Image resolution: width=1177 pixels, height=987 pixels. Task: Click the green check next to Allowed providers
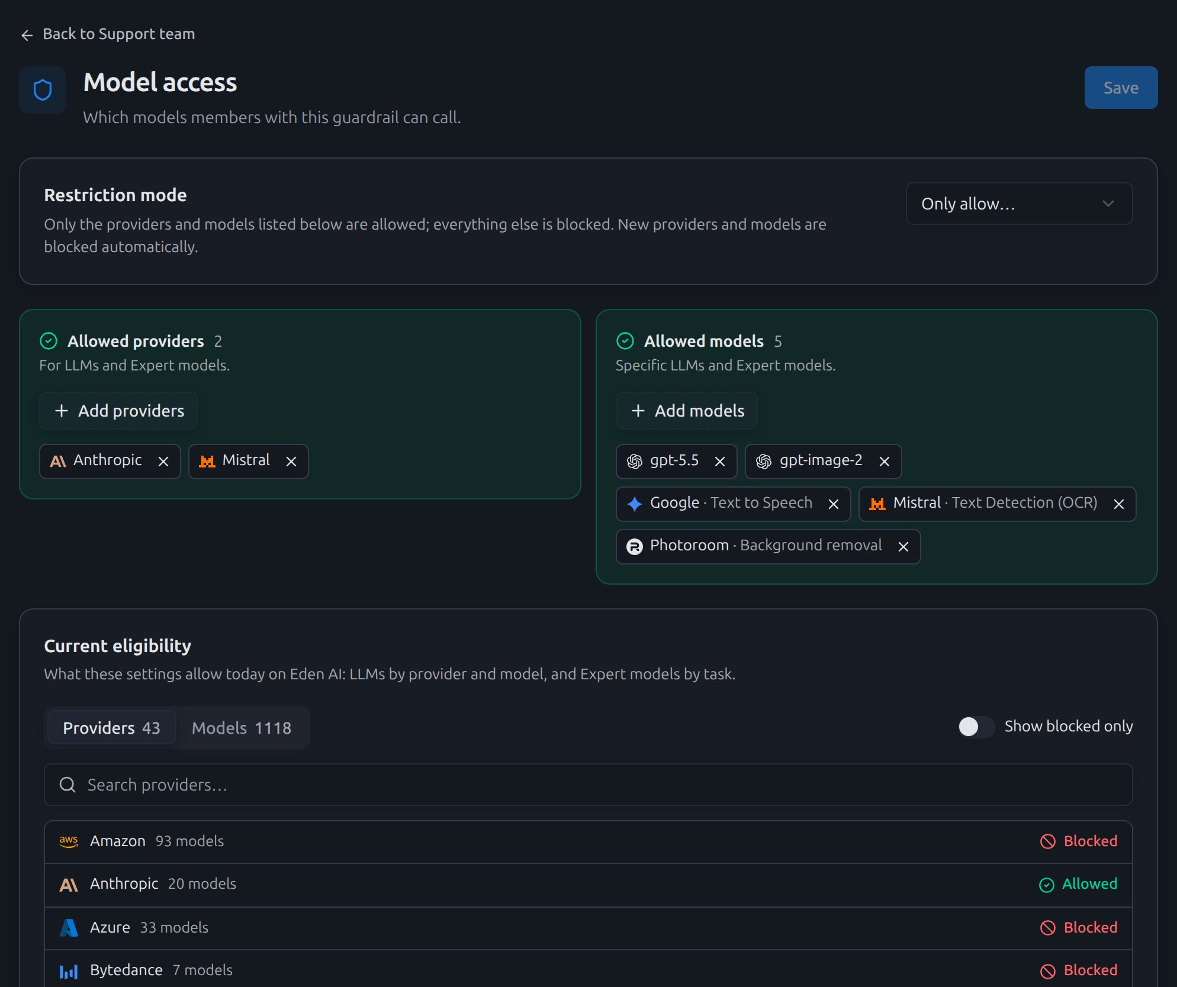[x=49, y=341]
